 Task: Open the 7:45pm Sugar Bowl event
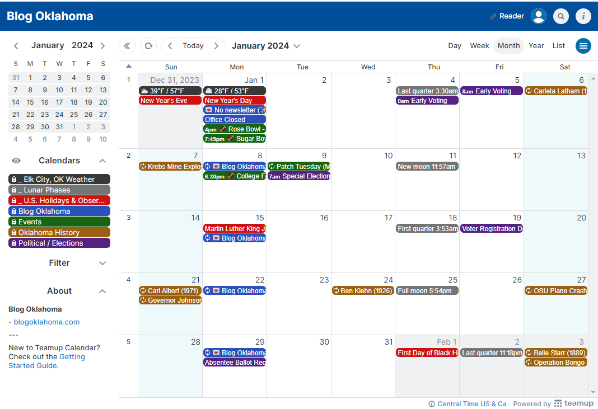235,139
